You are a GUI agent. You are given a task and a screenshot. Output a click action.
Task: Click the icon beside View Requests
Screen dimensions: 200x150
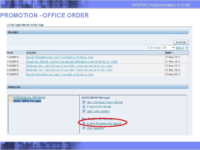click(83, 128)
